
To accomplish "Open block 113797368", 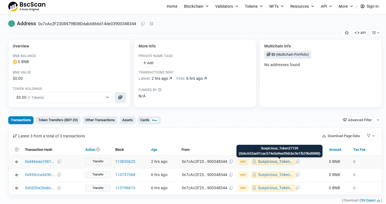I will click(125, 175).
